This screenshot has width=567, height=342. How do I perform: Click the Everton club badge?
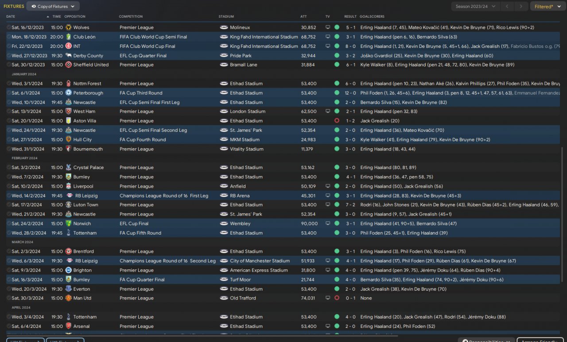tap(69, 289)
